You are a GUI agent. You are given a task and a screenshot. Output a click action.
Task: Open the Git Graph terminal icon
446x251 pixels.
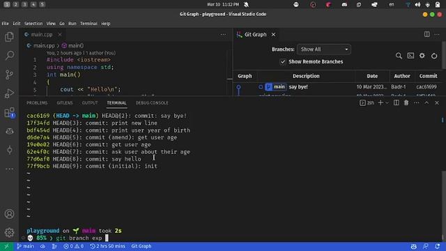click(x=410, y=56)
